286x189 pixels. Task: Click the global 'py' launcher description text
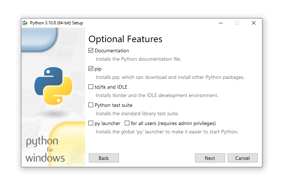point(167,132)
